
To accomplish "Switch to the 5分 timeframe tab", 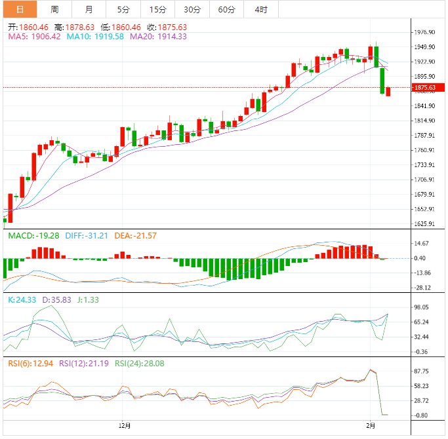I will pyautogui.click(x=123, y=9).
